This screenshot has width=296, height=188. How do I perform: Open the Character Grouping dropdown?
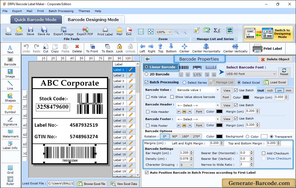click(x=187, y=165)
